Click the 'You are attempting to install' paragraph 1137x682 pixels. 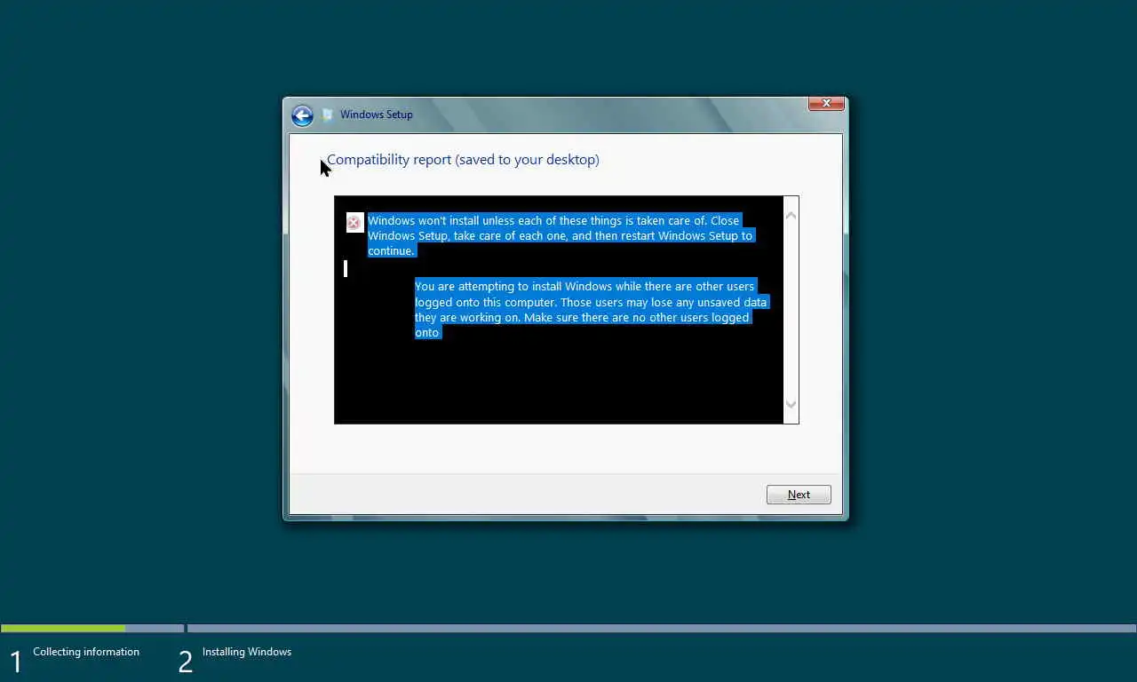[x=591, y=309]
